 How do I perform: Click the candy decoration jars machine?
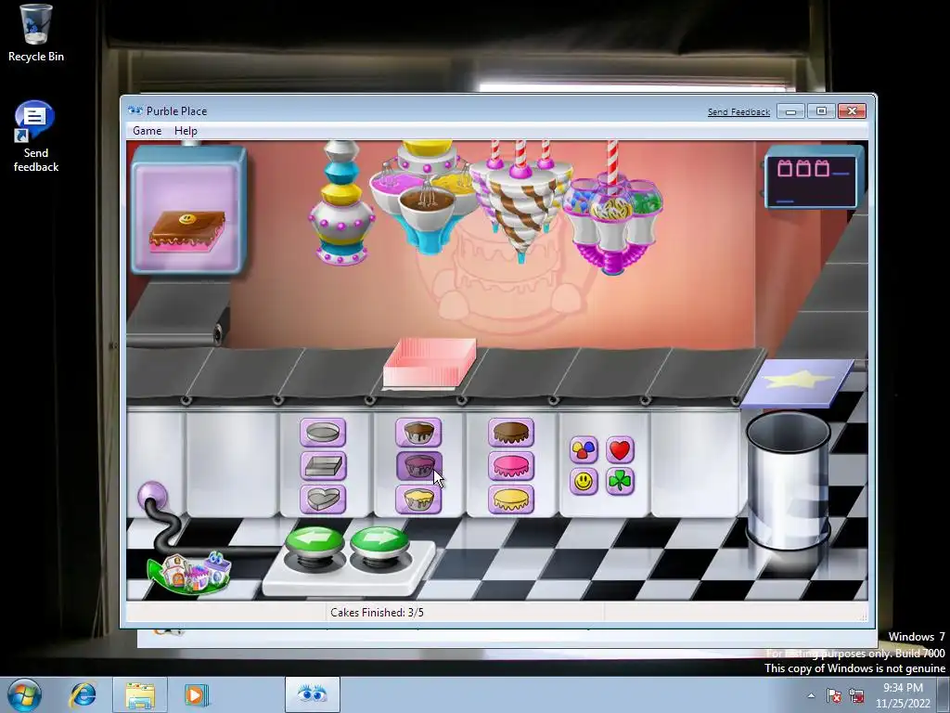point(612,209)
